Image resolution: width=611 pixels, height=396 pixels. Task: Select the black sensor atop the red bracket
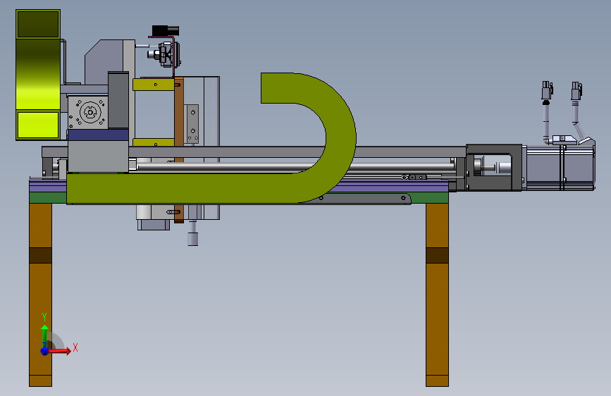coord(165,30)
